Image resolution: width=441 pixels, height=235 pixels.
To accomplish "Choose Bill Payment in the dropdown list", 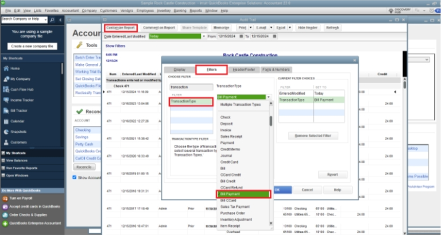I will coord(243,194).
